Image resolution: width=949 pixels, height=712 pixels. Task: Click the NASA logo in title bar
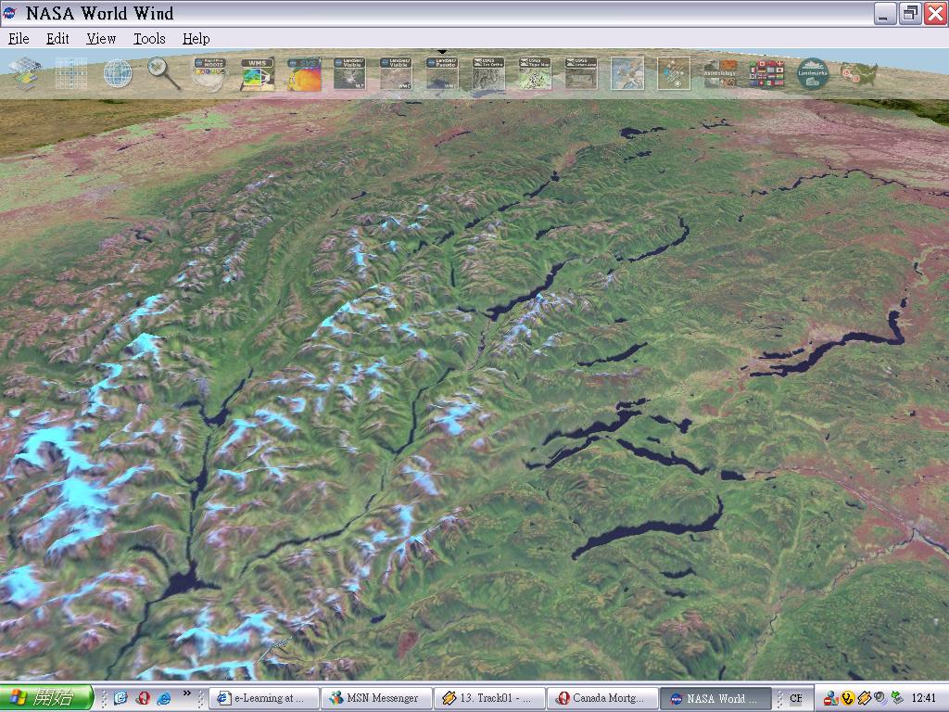(x=10, y=13)
